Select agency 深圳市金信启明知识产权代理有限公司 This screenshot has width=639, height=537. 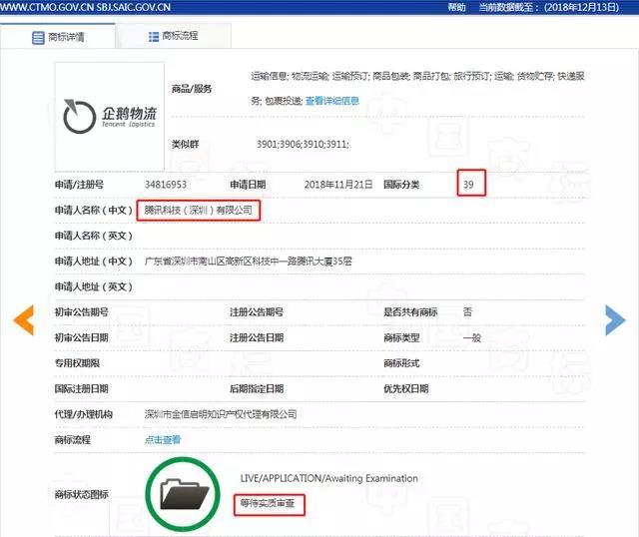221,414
